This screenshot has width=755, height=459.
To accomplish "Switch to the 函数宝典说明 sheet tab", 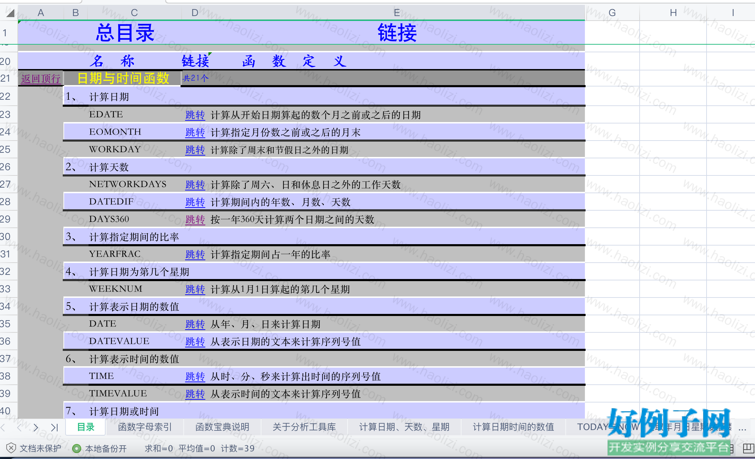I will (x=222, y=427).
